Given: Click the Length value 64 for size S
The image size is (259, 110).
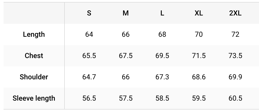Looking at the screenshot, I should click(x=89, y=34).
